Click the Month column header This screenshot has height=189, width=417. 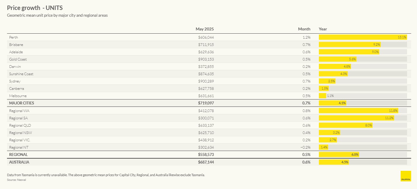coord(304,29)
